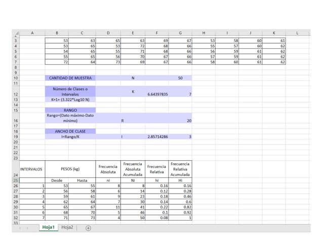Select row 10 header
Viewport: 324px width, 251px height.
(x=16, y=78)
